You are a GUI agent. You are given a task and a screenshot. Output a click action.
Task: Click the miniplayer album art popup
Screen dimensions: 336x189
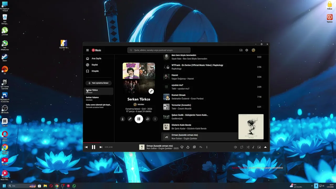tap(251, 127)
